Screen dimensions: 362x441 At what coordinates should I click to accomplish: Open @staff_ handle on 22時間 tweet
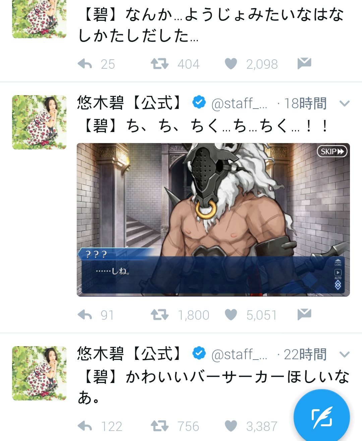[x=239, y=355]
